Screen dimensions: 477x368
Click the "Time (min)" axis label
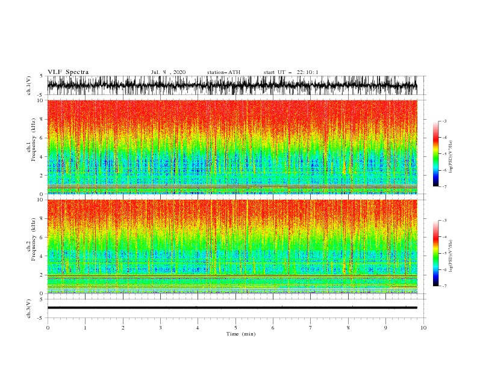[x=241, y=334]
